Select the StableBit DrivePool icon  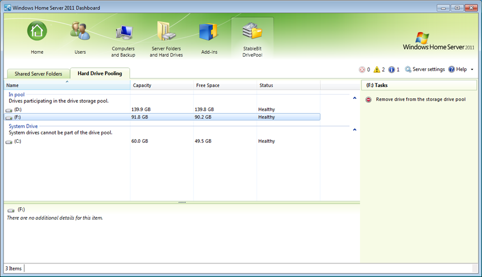[252, 31]
